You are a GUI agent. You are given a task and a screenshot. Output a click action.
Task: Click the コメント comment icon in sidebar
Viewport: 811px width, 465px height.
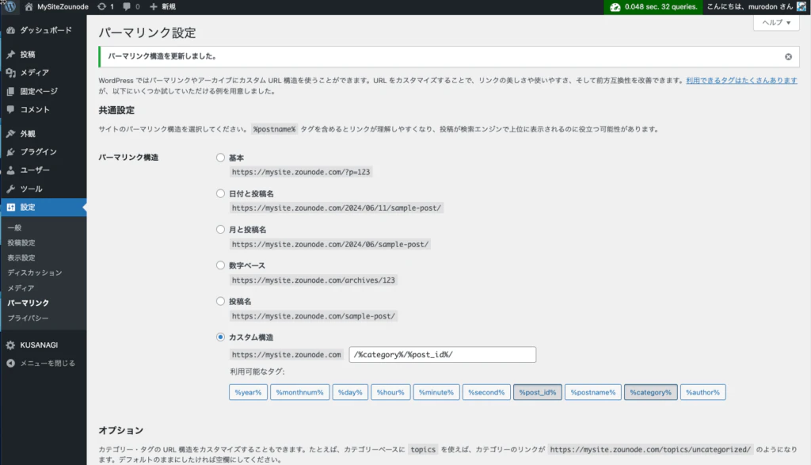pyautogui.click(x=11, y=109)
